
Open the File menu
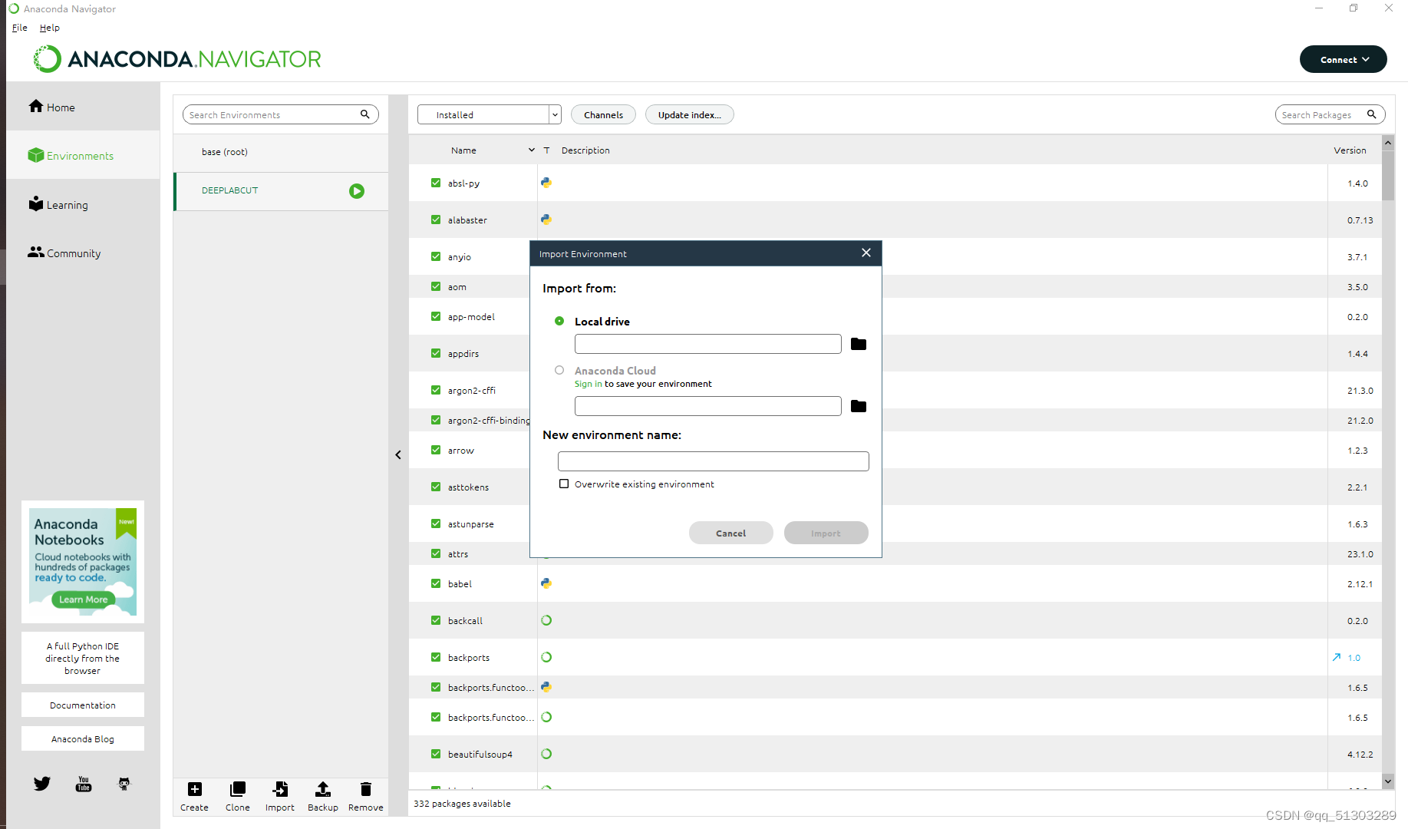[20, 28]
